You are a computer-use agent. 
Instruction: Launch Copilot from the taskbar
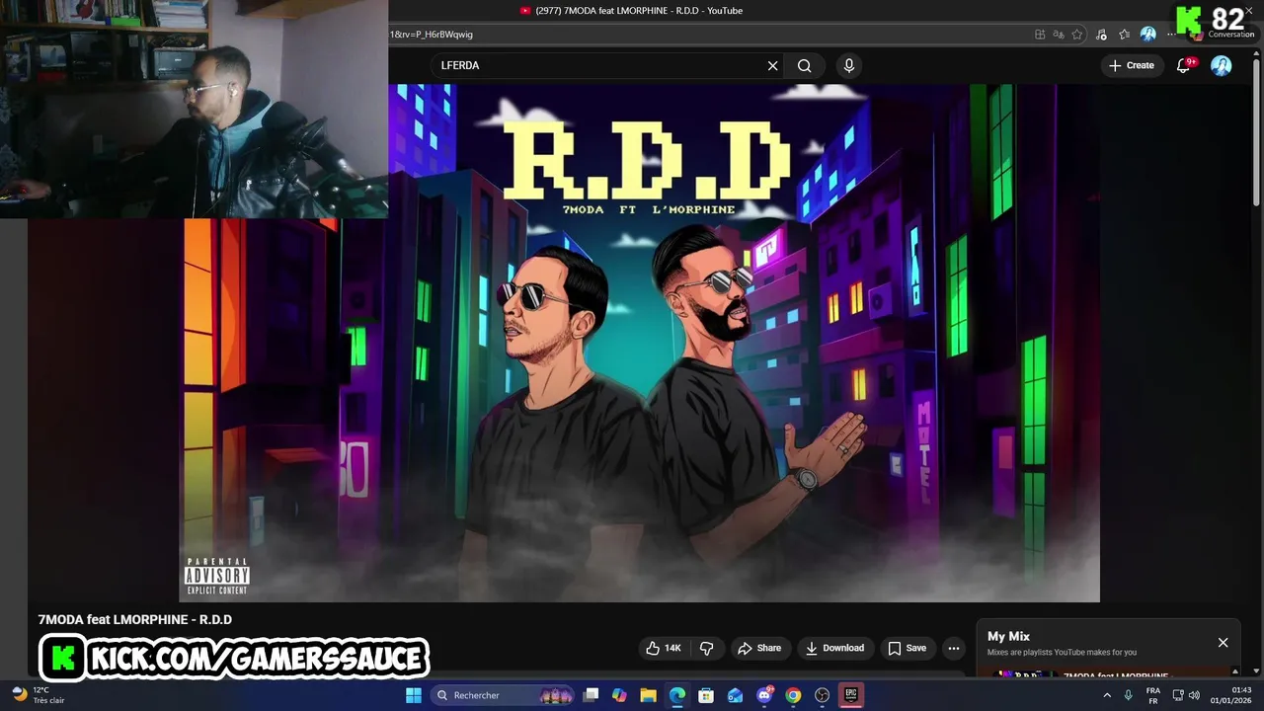pyautogui.click(x=619, y=695)
